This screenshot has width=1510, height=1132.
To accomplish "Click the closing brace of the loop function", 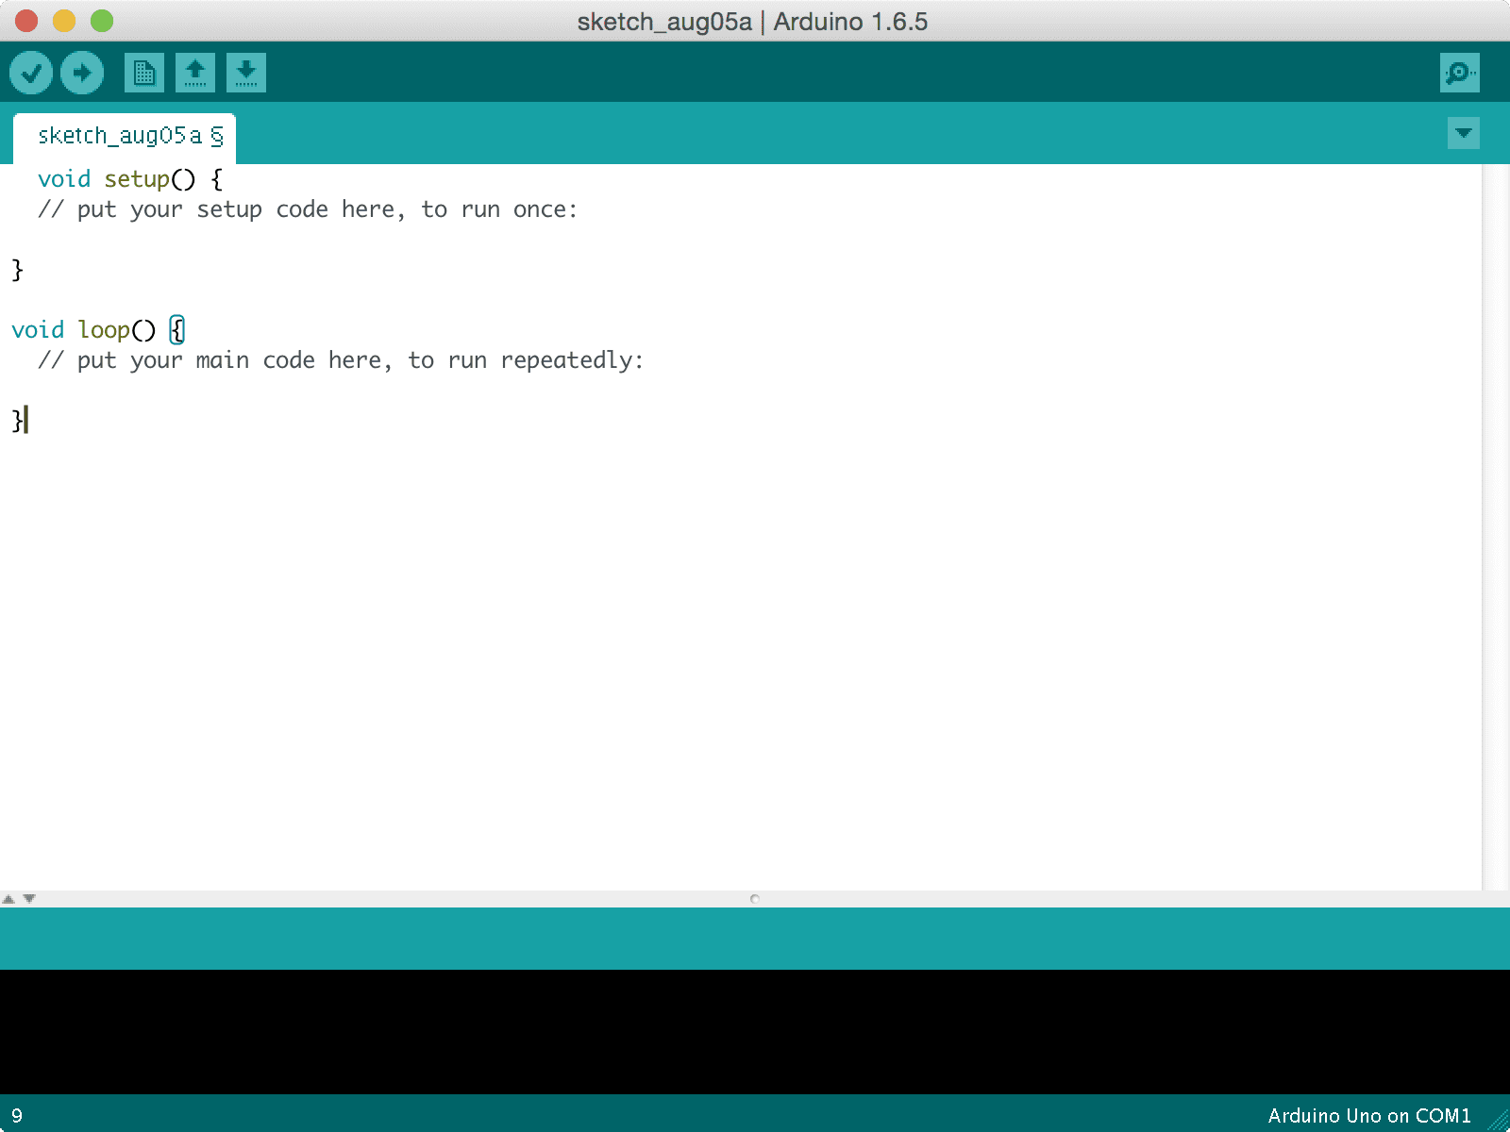I will tap(15, 421).
